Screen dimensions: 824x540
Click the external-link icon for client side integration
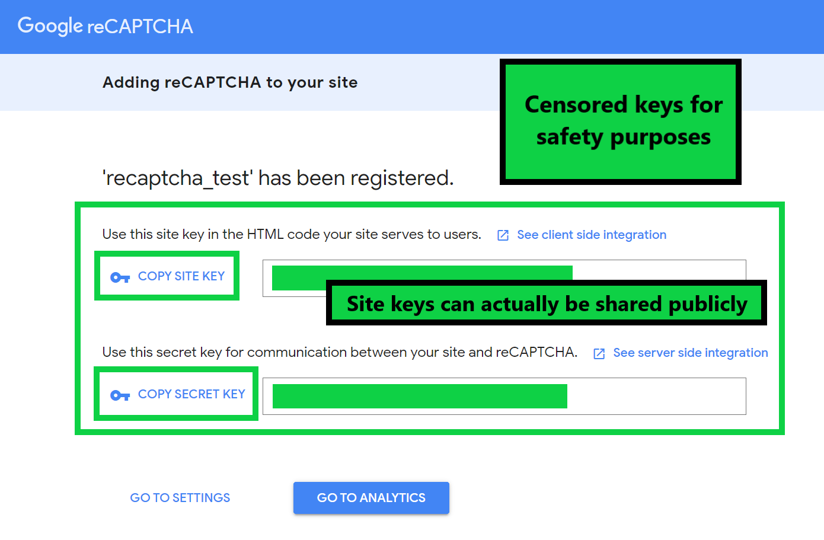click(503, 235)
